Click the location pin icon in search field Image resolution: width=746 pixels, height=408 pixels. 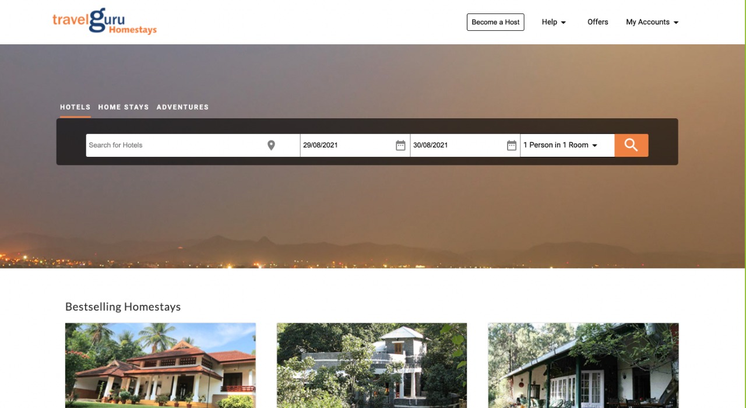[x=271, y=145]
